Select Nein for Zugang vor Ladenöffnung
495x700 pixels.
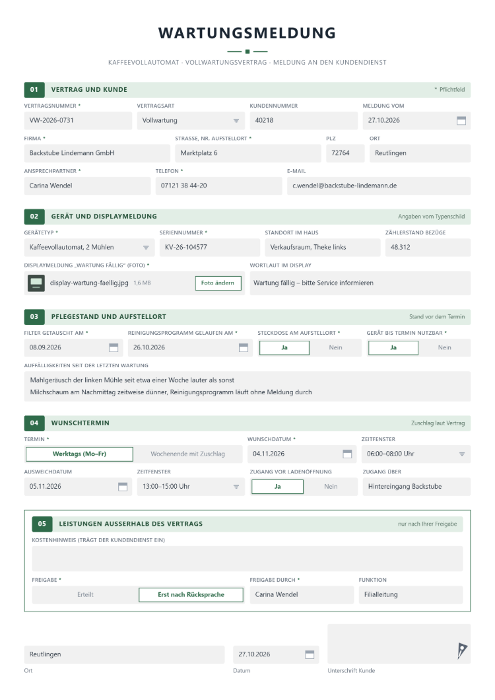(331, 487)
